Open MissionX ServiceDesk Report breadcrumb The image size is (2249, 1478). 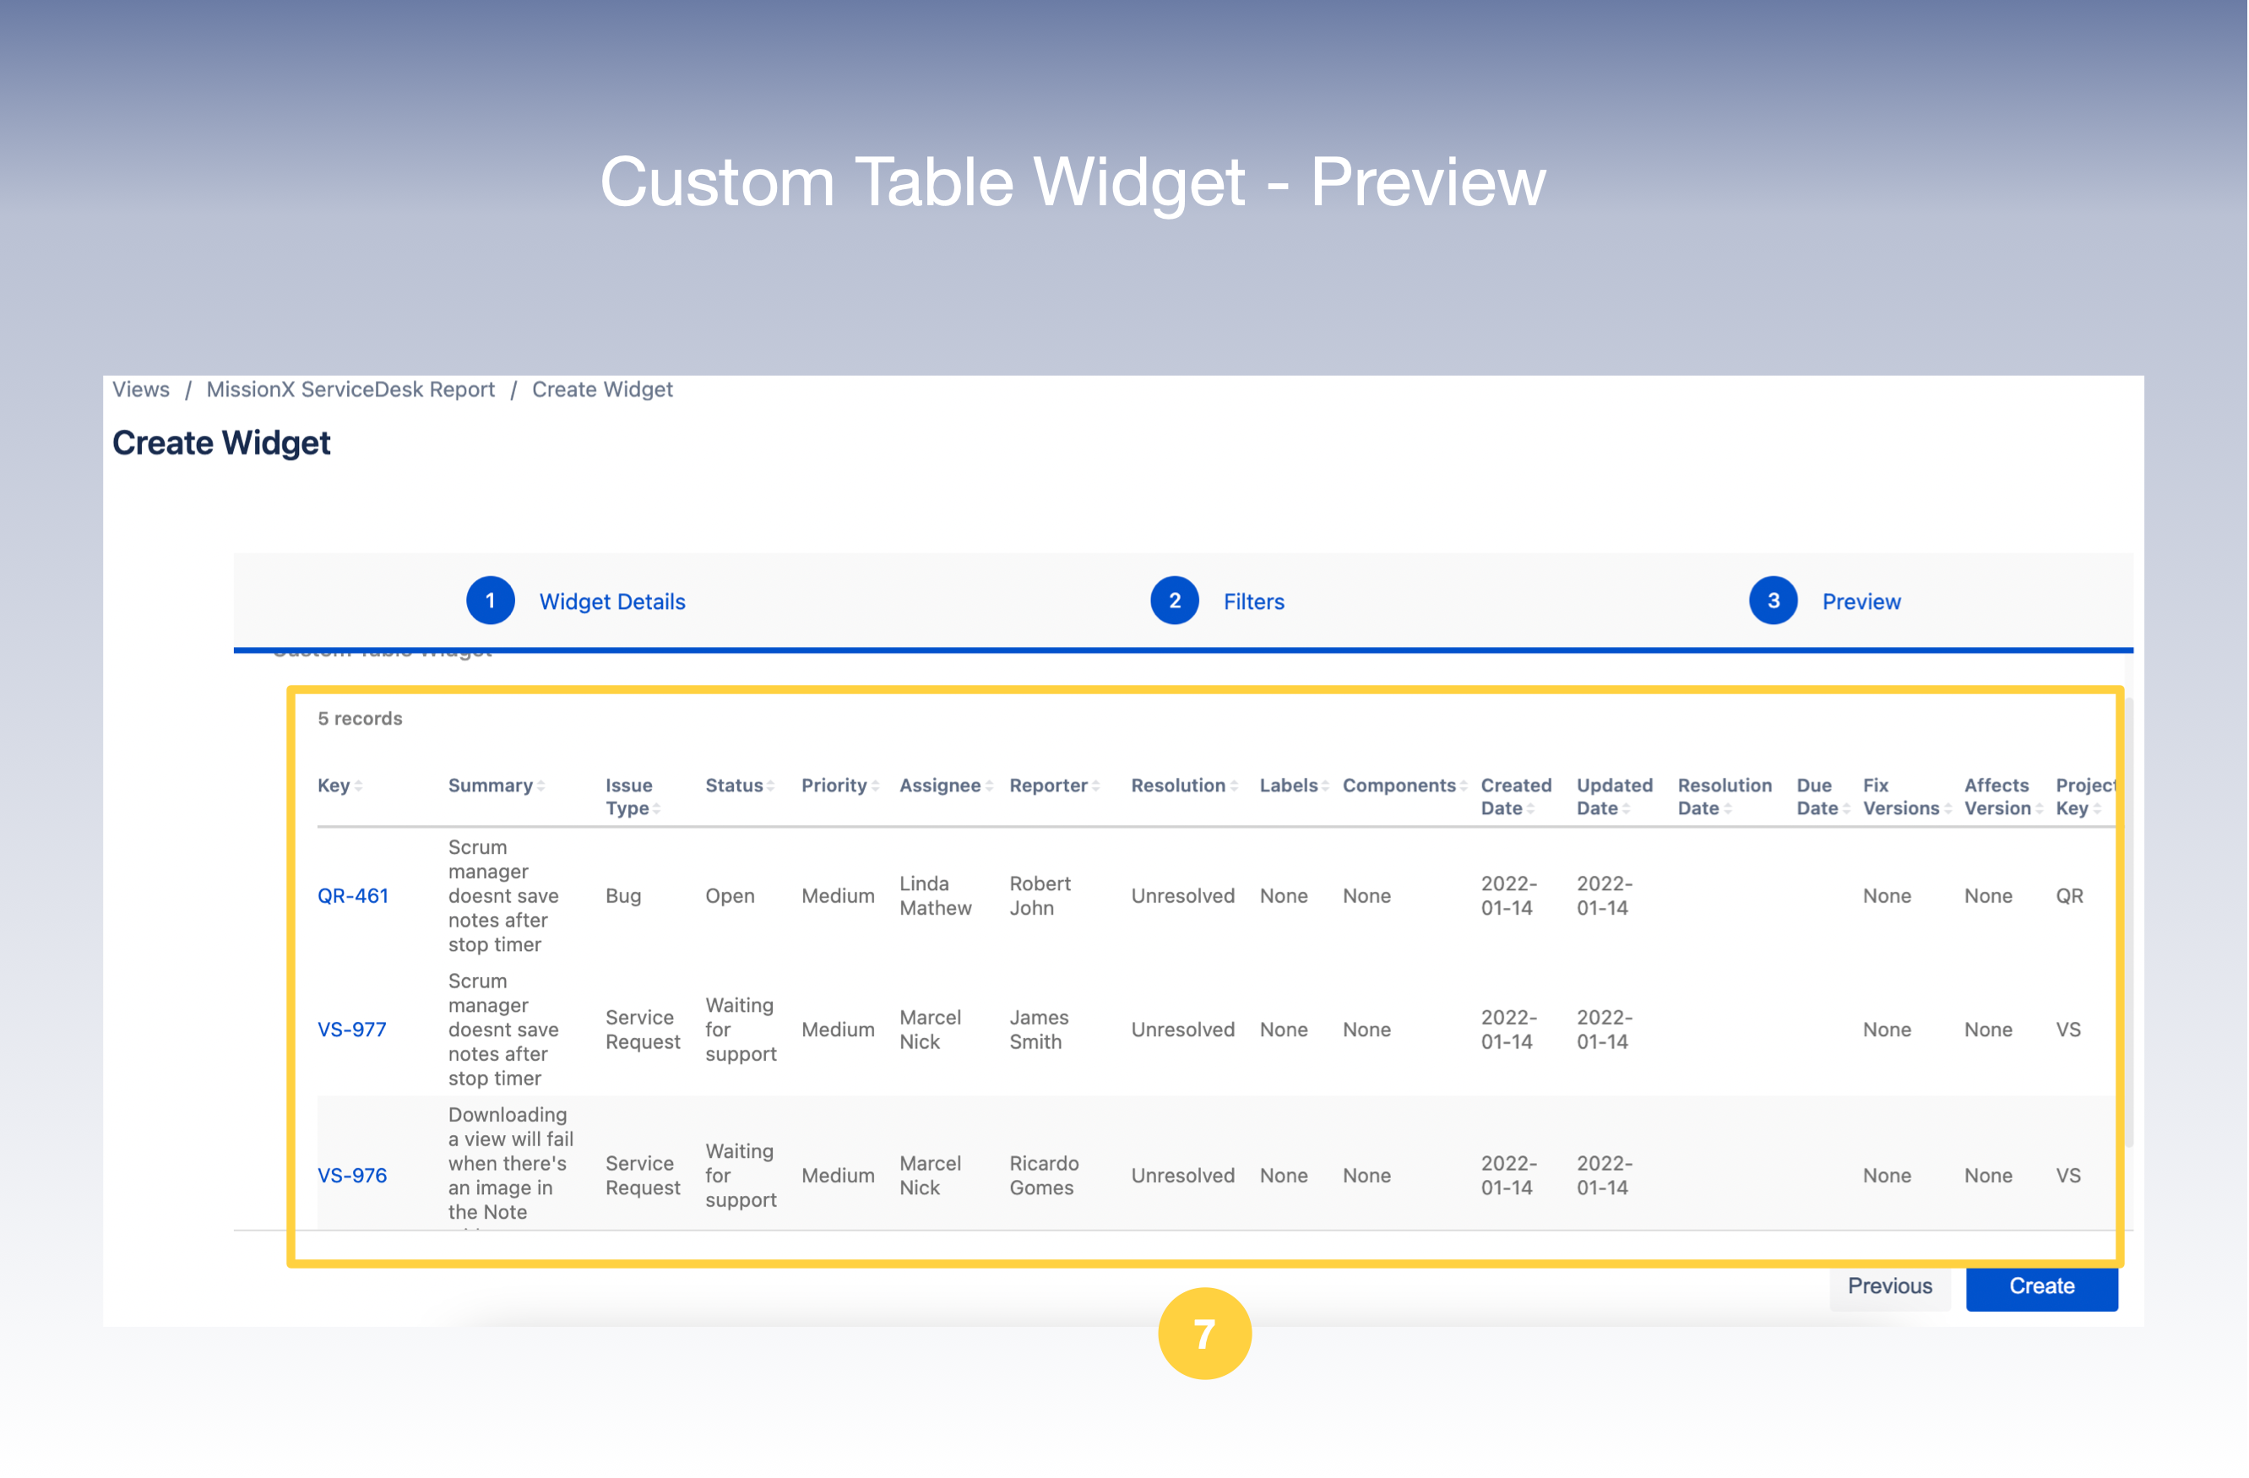350,389
